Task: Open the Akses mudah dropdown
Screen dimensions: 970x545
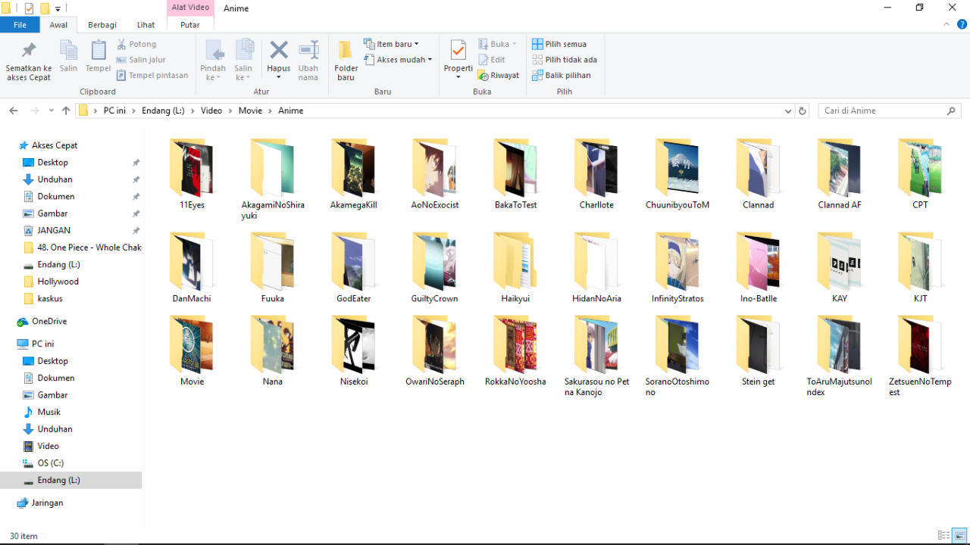Action: point(397,60)
